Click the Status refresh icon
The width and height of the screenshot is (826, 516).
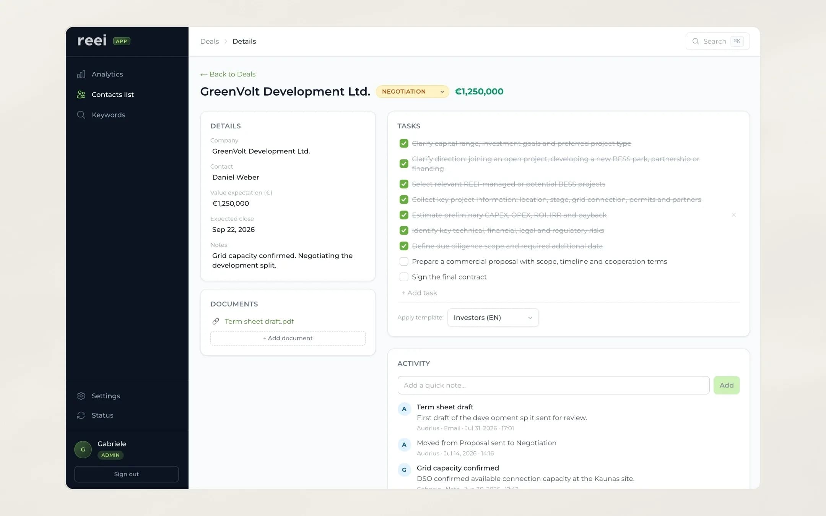81,415
